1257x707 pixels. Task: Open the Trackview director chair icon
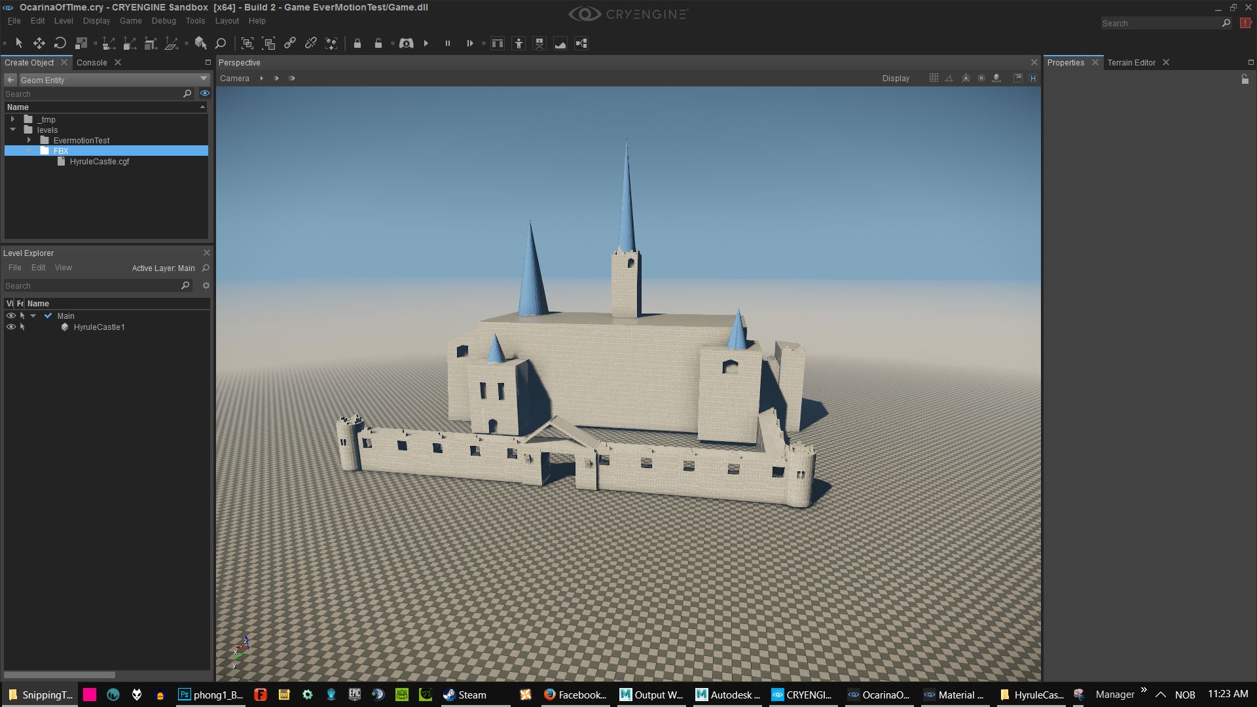539,43
